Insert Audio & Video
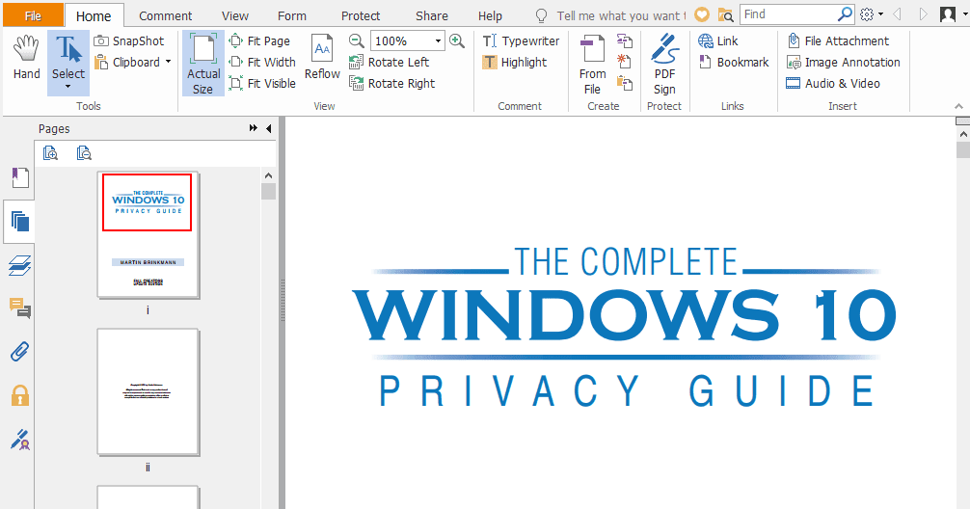Screen dimensions: 970x509 (x=833, y=83)
